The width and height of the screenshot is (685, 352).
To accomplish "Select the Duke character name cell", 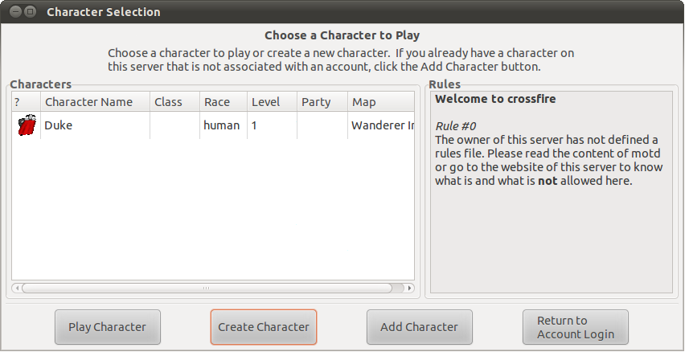I will [x=59, y=125].
